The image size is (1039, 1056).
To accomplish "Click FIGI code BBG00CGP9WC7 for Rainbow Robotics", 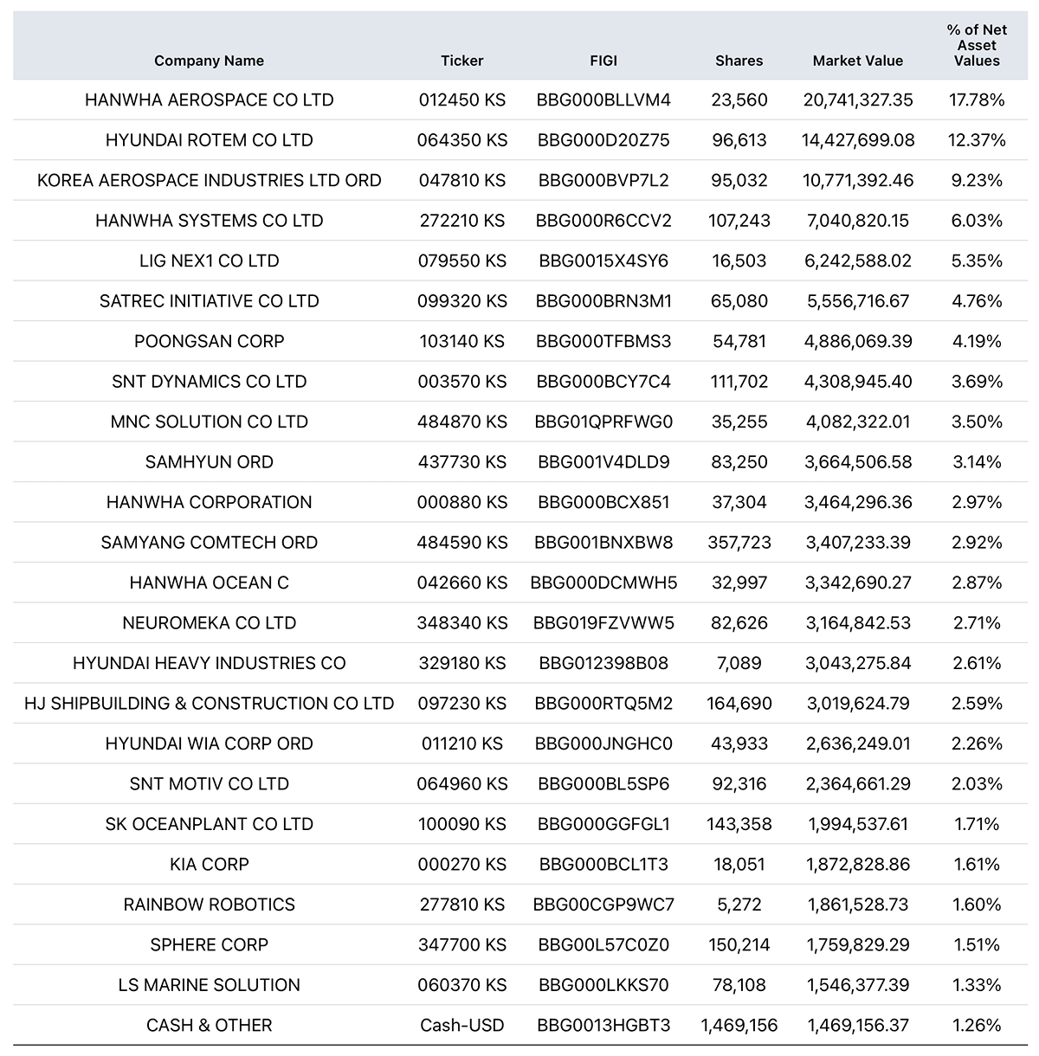I will click(603, 905).
